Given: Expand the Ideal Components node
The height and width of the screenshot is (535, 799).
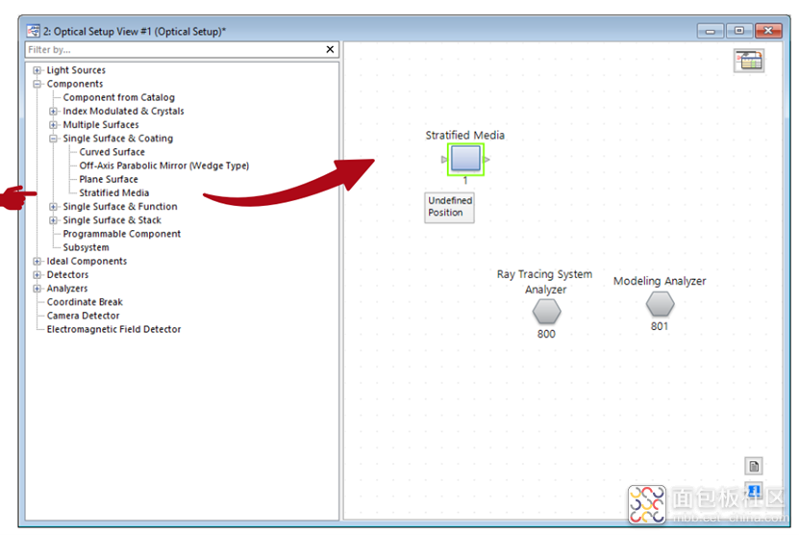Looking at the screenshot, I should (37, 261).
